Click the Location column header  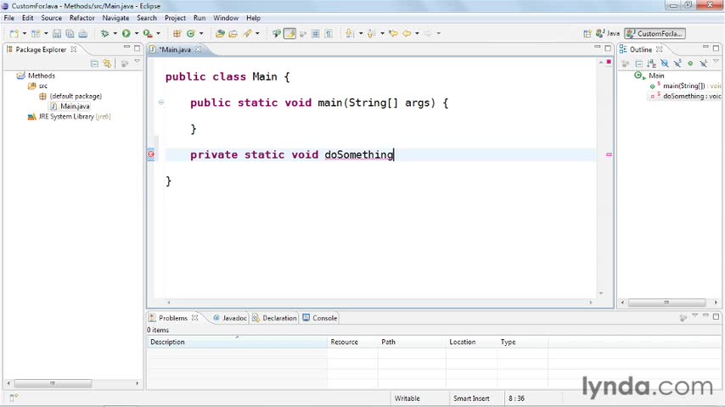[x=472, y=342]
